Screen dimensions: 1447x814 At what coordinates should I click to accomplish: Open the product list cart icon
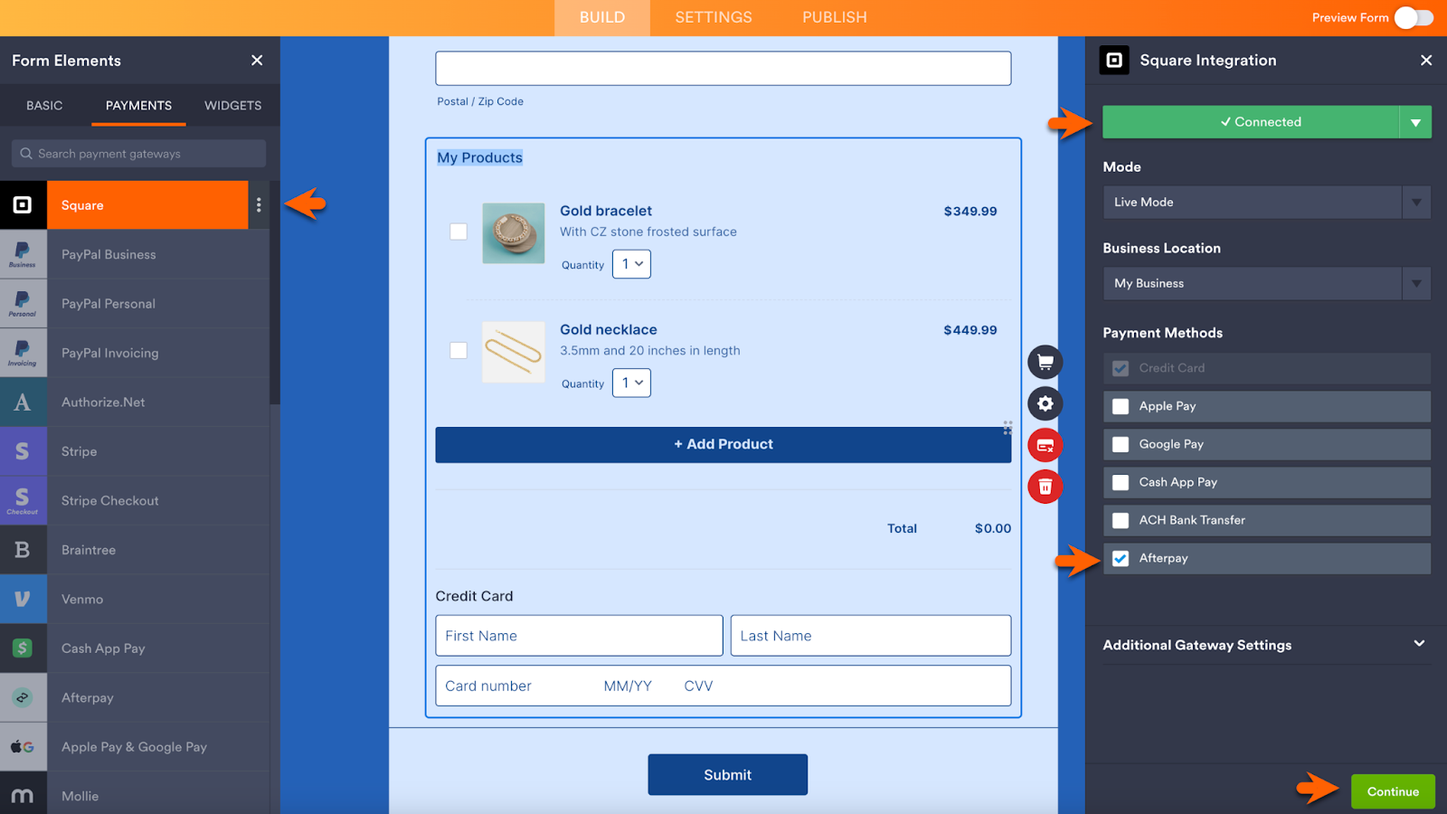(1045, 362)
